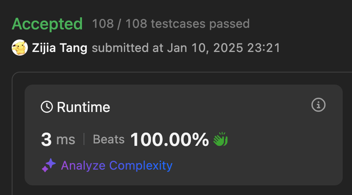Click the Runtime heading label
Viewport: 352px width, 195px height.
click(84, 107)
